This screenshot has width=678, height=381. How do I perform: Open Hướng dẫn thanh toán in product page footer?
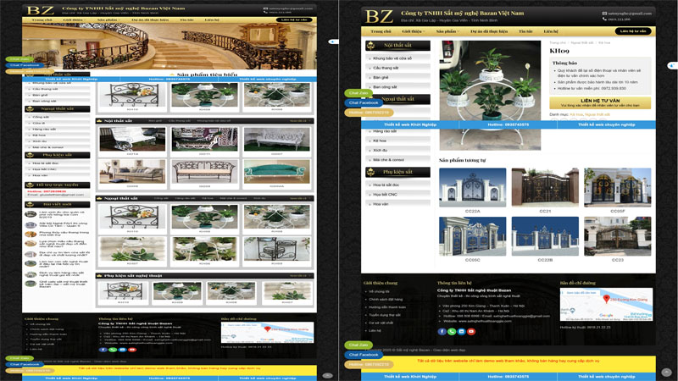click(387, 307)
